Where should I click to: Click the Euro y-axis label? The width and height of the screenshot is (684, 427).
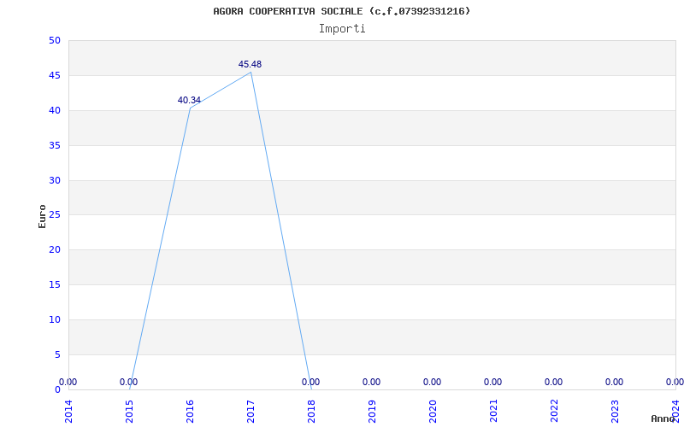pyautogui.click(x=42, y=217)
